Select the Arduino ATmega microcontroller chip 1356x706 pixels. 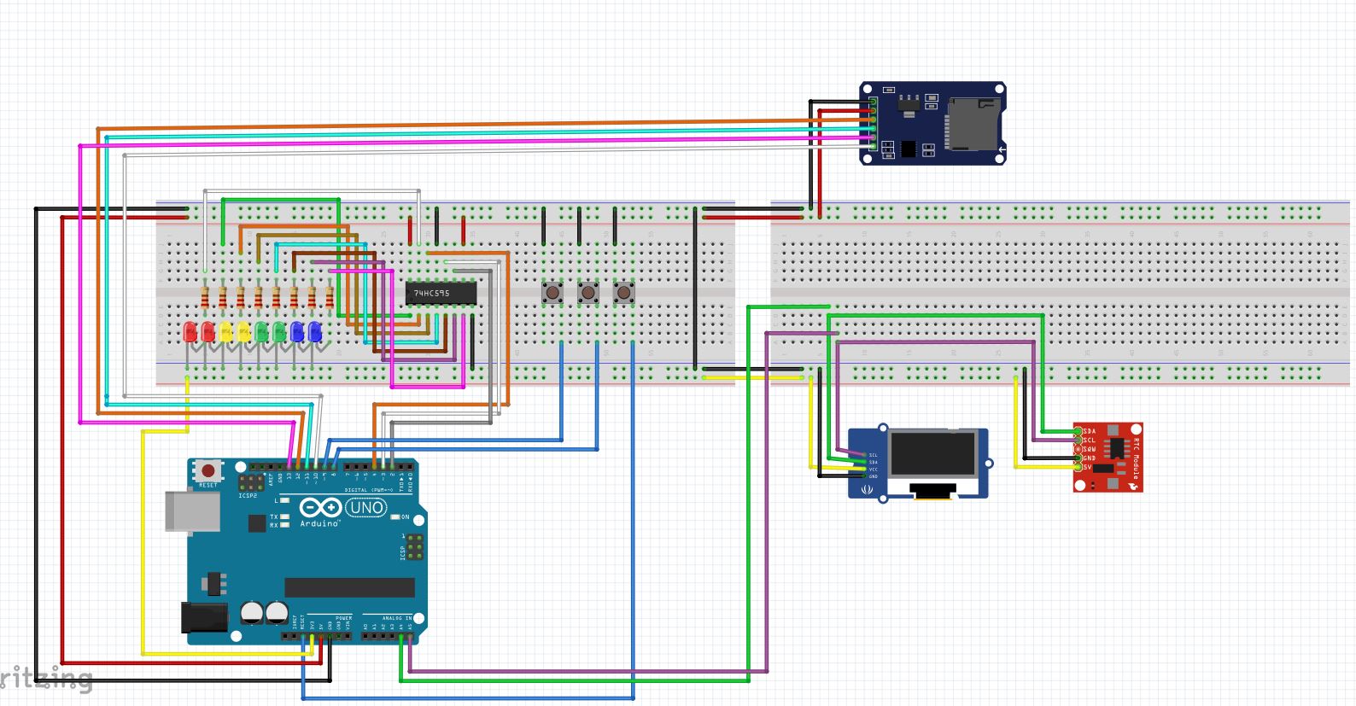(349, 587)
